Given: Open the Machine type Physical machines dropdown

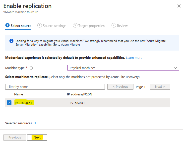Looking at the screenshot, I should click(123, 68).
